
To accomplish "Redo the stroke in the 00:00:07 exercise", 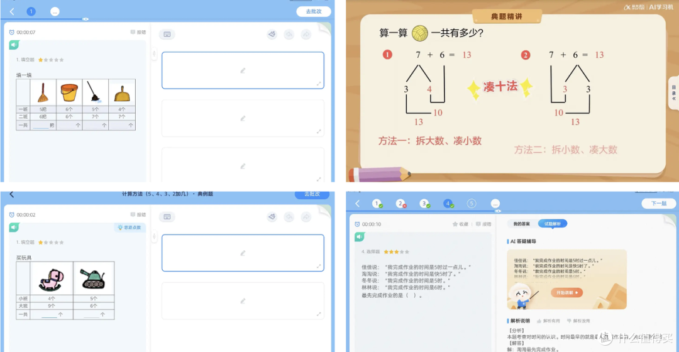I will click(x=306, y=34).
